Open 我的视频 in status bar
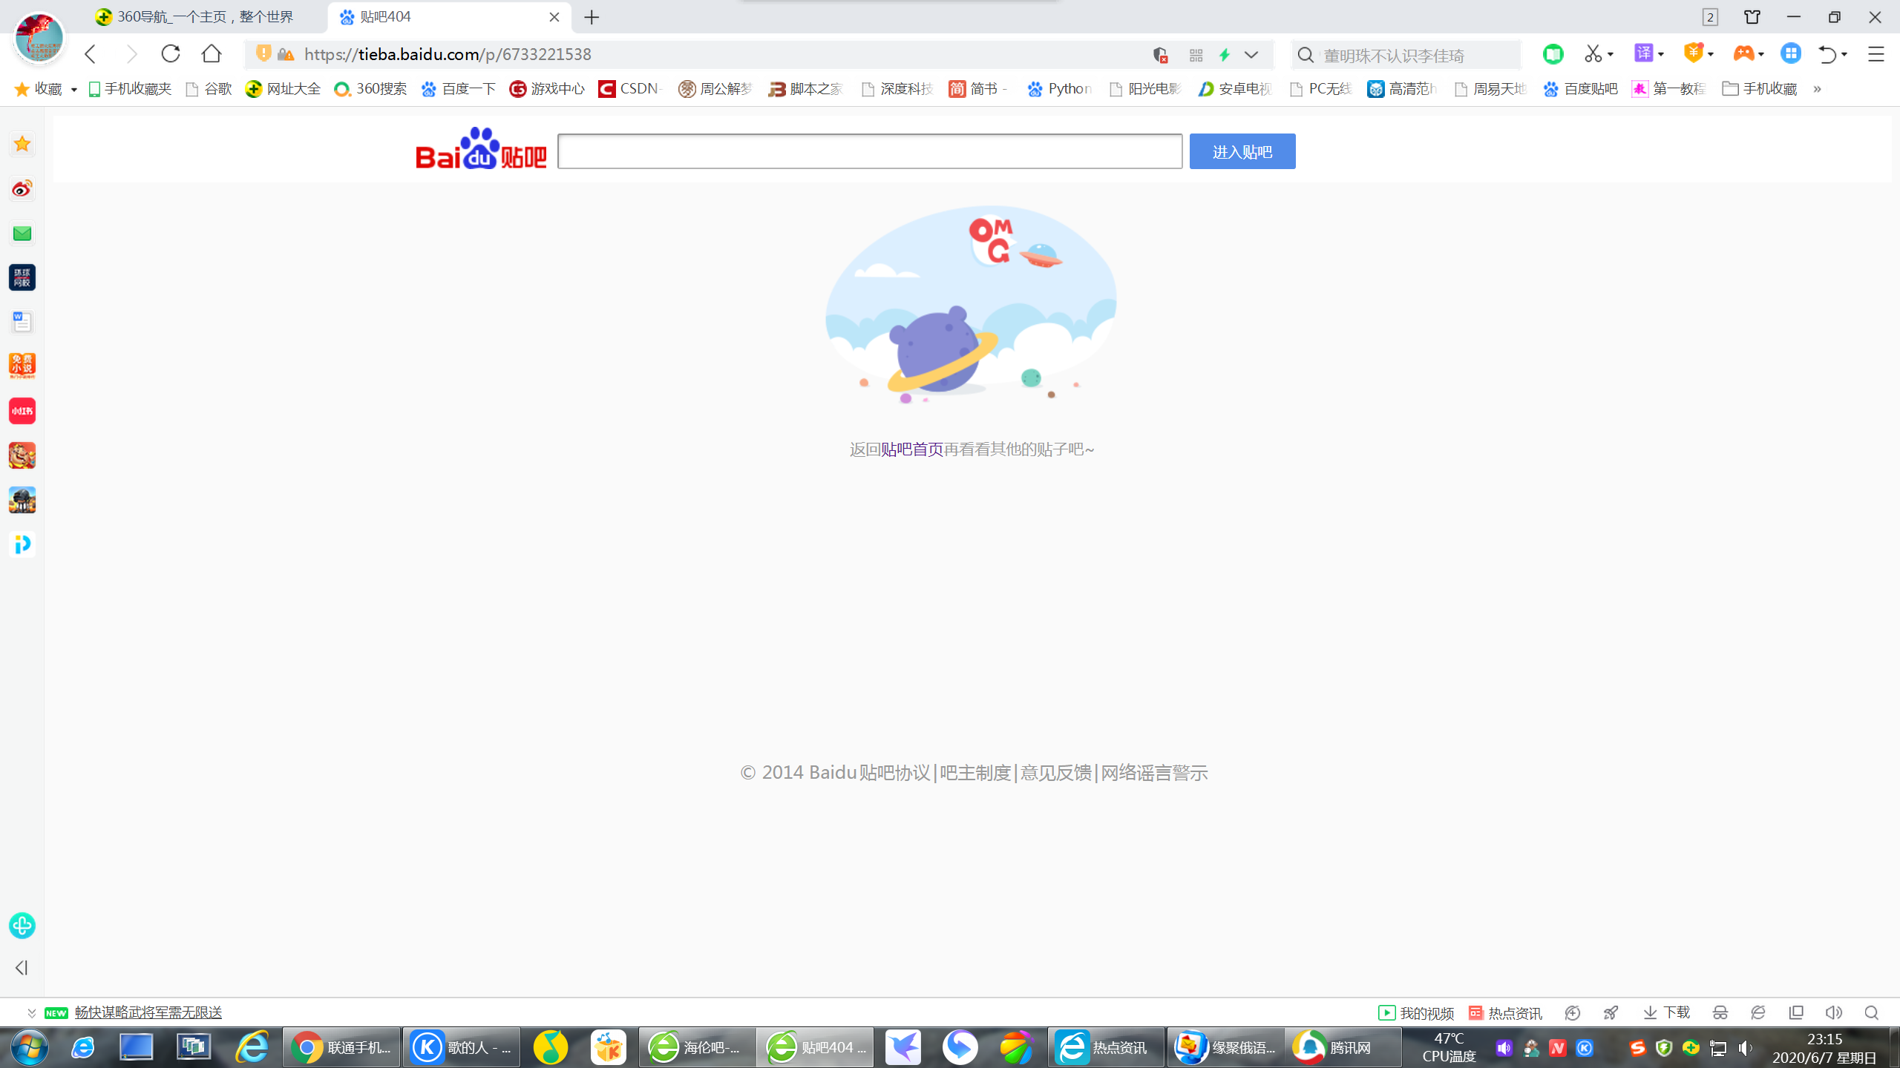This screenshot has height=1068, width=1900. coord(1416,1013)
